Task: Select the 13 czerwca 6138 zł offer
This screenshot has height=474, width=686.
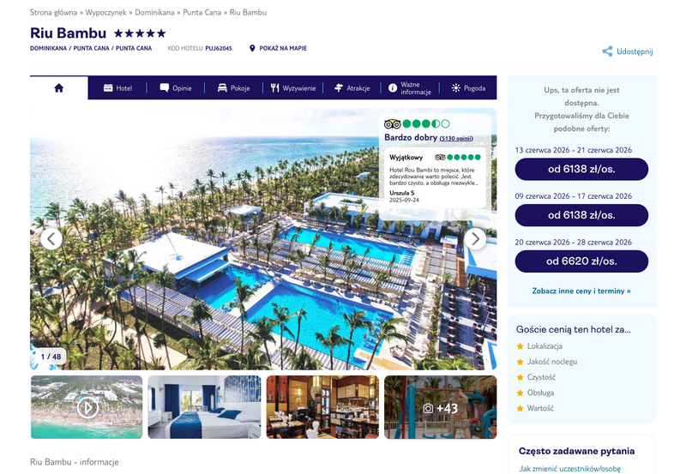Action: pos(581,169)
